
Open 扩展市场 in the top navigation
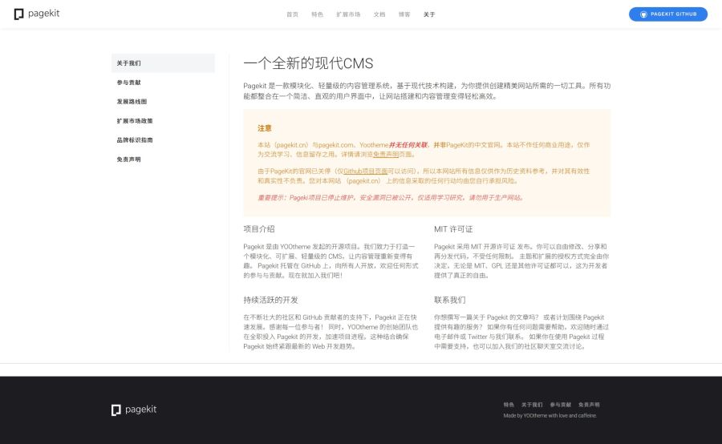tap(348, 14)
